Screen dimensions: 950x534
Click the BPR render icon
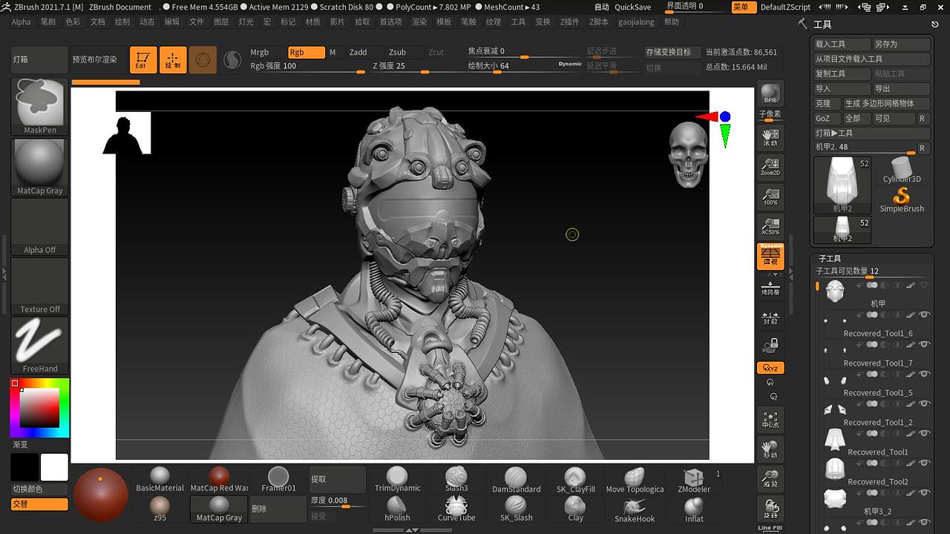coord(770,93)
